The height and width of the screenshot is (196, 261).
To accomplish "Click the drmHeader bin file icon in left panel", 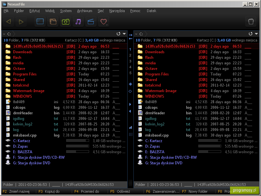I will [8, 113].
